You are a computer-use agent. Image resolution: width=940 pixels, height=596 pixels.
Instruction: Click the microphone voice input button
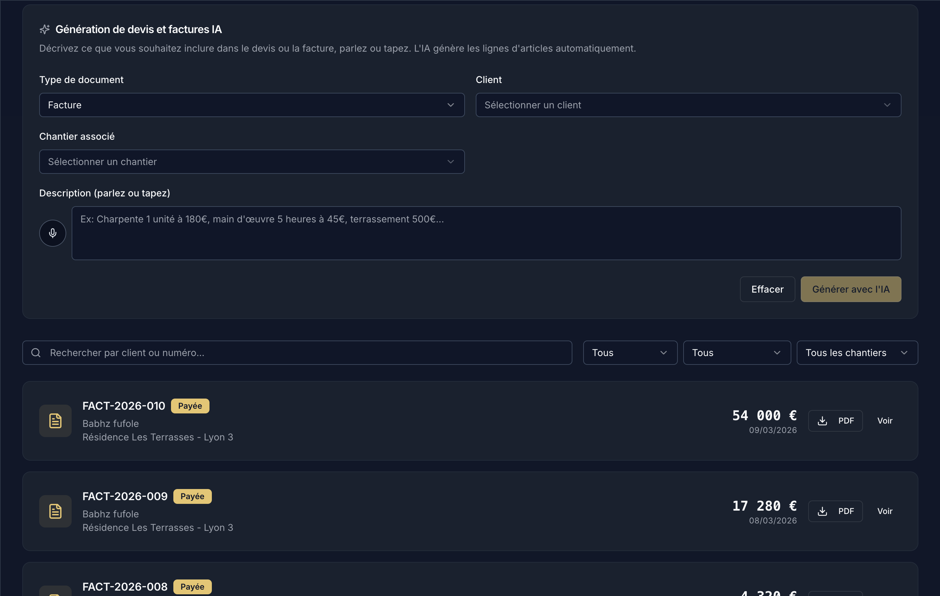point(52,233)
